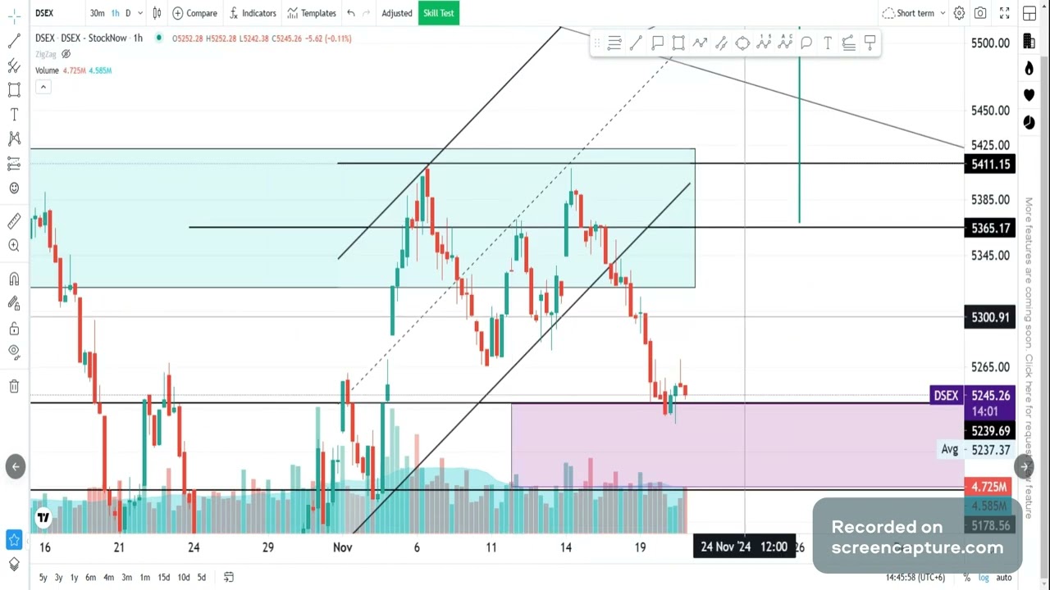
Task: Open the heart icon panel in right sidebar
Action: tap(1029, 95)
